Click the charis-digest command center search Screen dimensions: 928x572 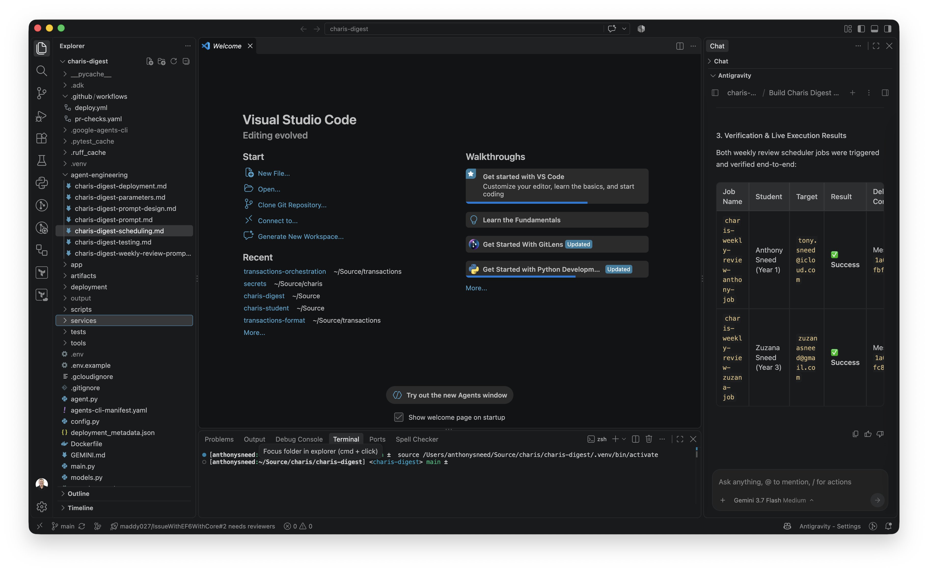point(464,29)
